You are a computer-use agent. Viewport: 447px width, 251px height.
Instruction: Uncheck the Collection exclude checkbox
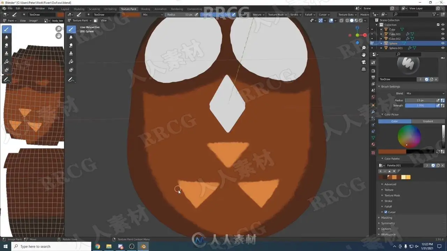coord(438,25)
